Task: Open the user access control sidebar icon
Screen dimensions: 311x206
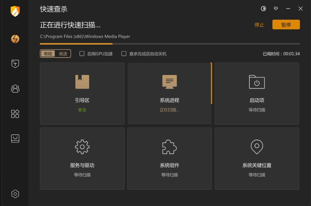Action: click(15, 89)
